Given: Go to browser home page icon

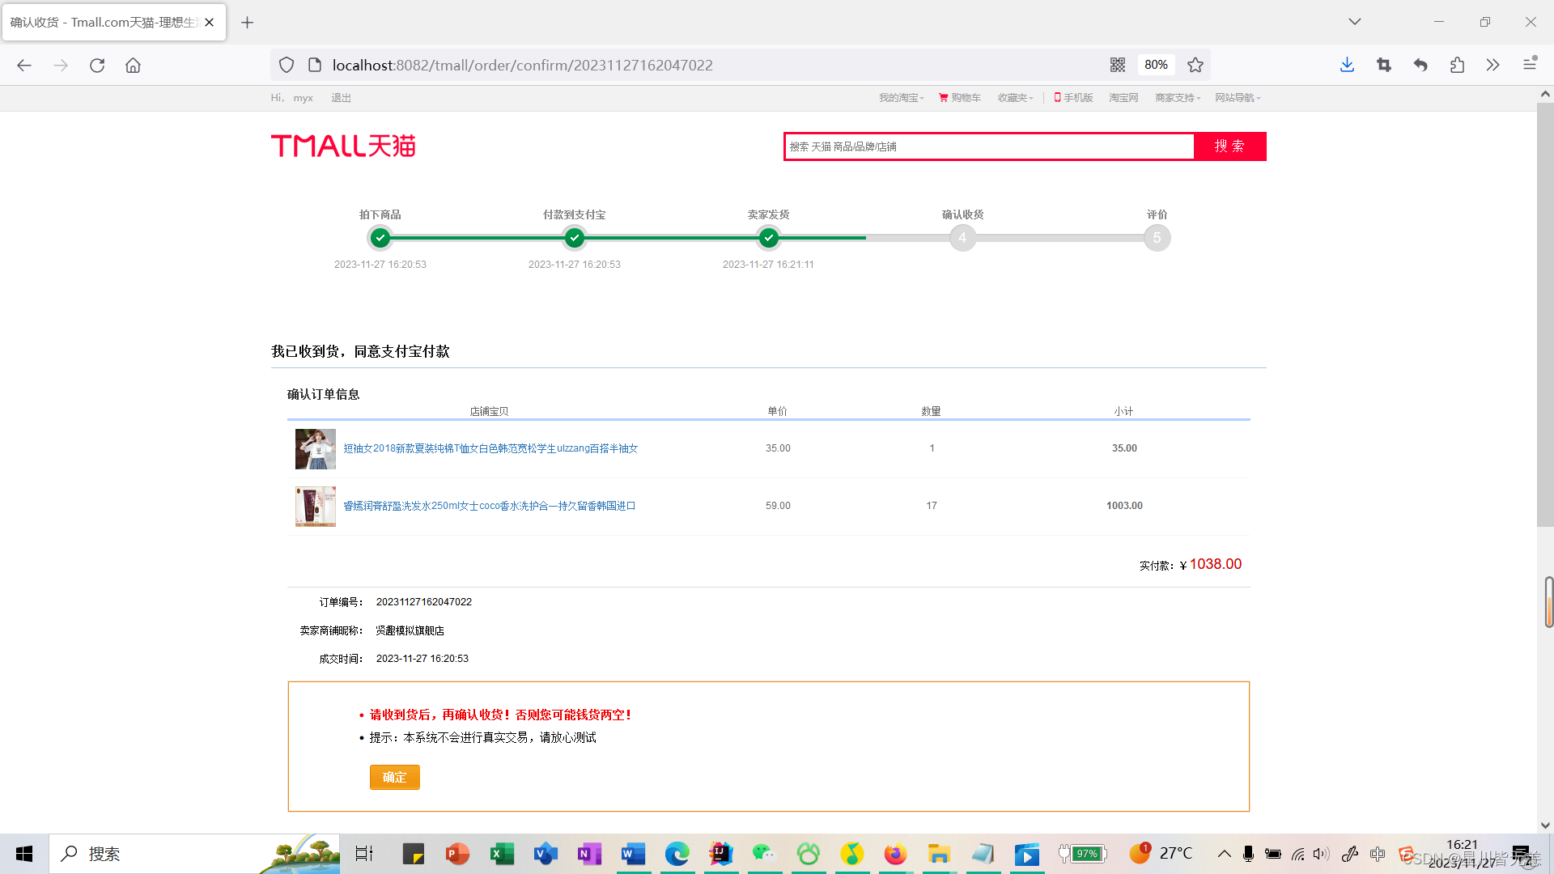Looking at the screenshot, I should click(x=133, y=65).
